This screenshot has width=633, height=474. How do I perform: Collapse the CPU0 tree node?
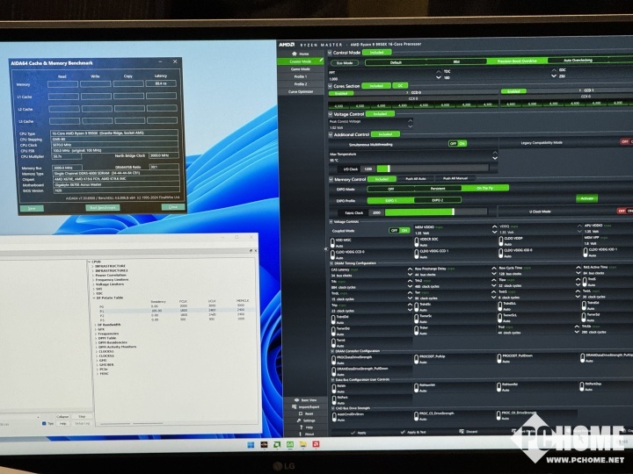click(x=89, y=262)
